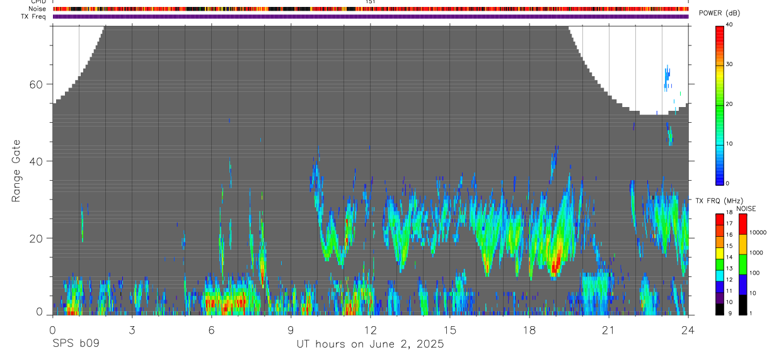Click the 15 label on TX FRQ scale

click(729, 246)
